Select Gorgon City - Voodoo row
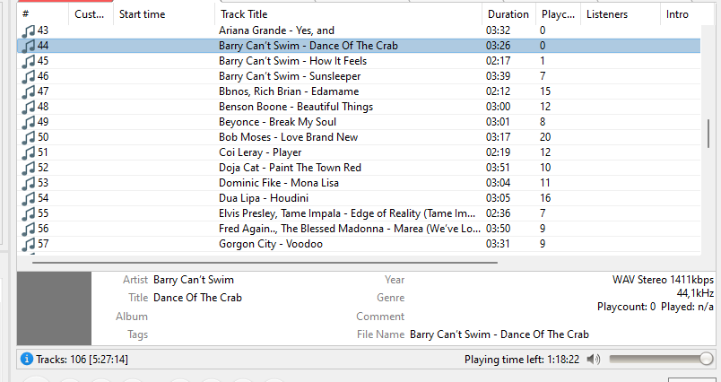721x382 pixels. tap(359, 244)
